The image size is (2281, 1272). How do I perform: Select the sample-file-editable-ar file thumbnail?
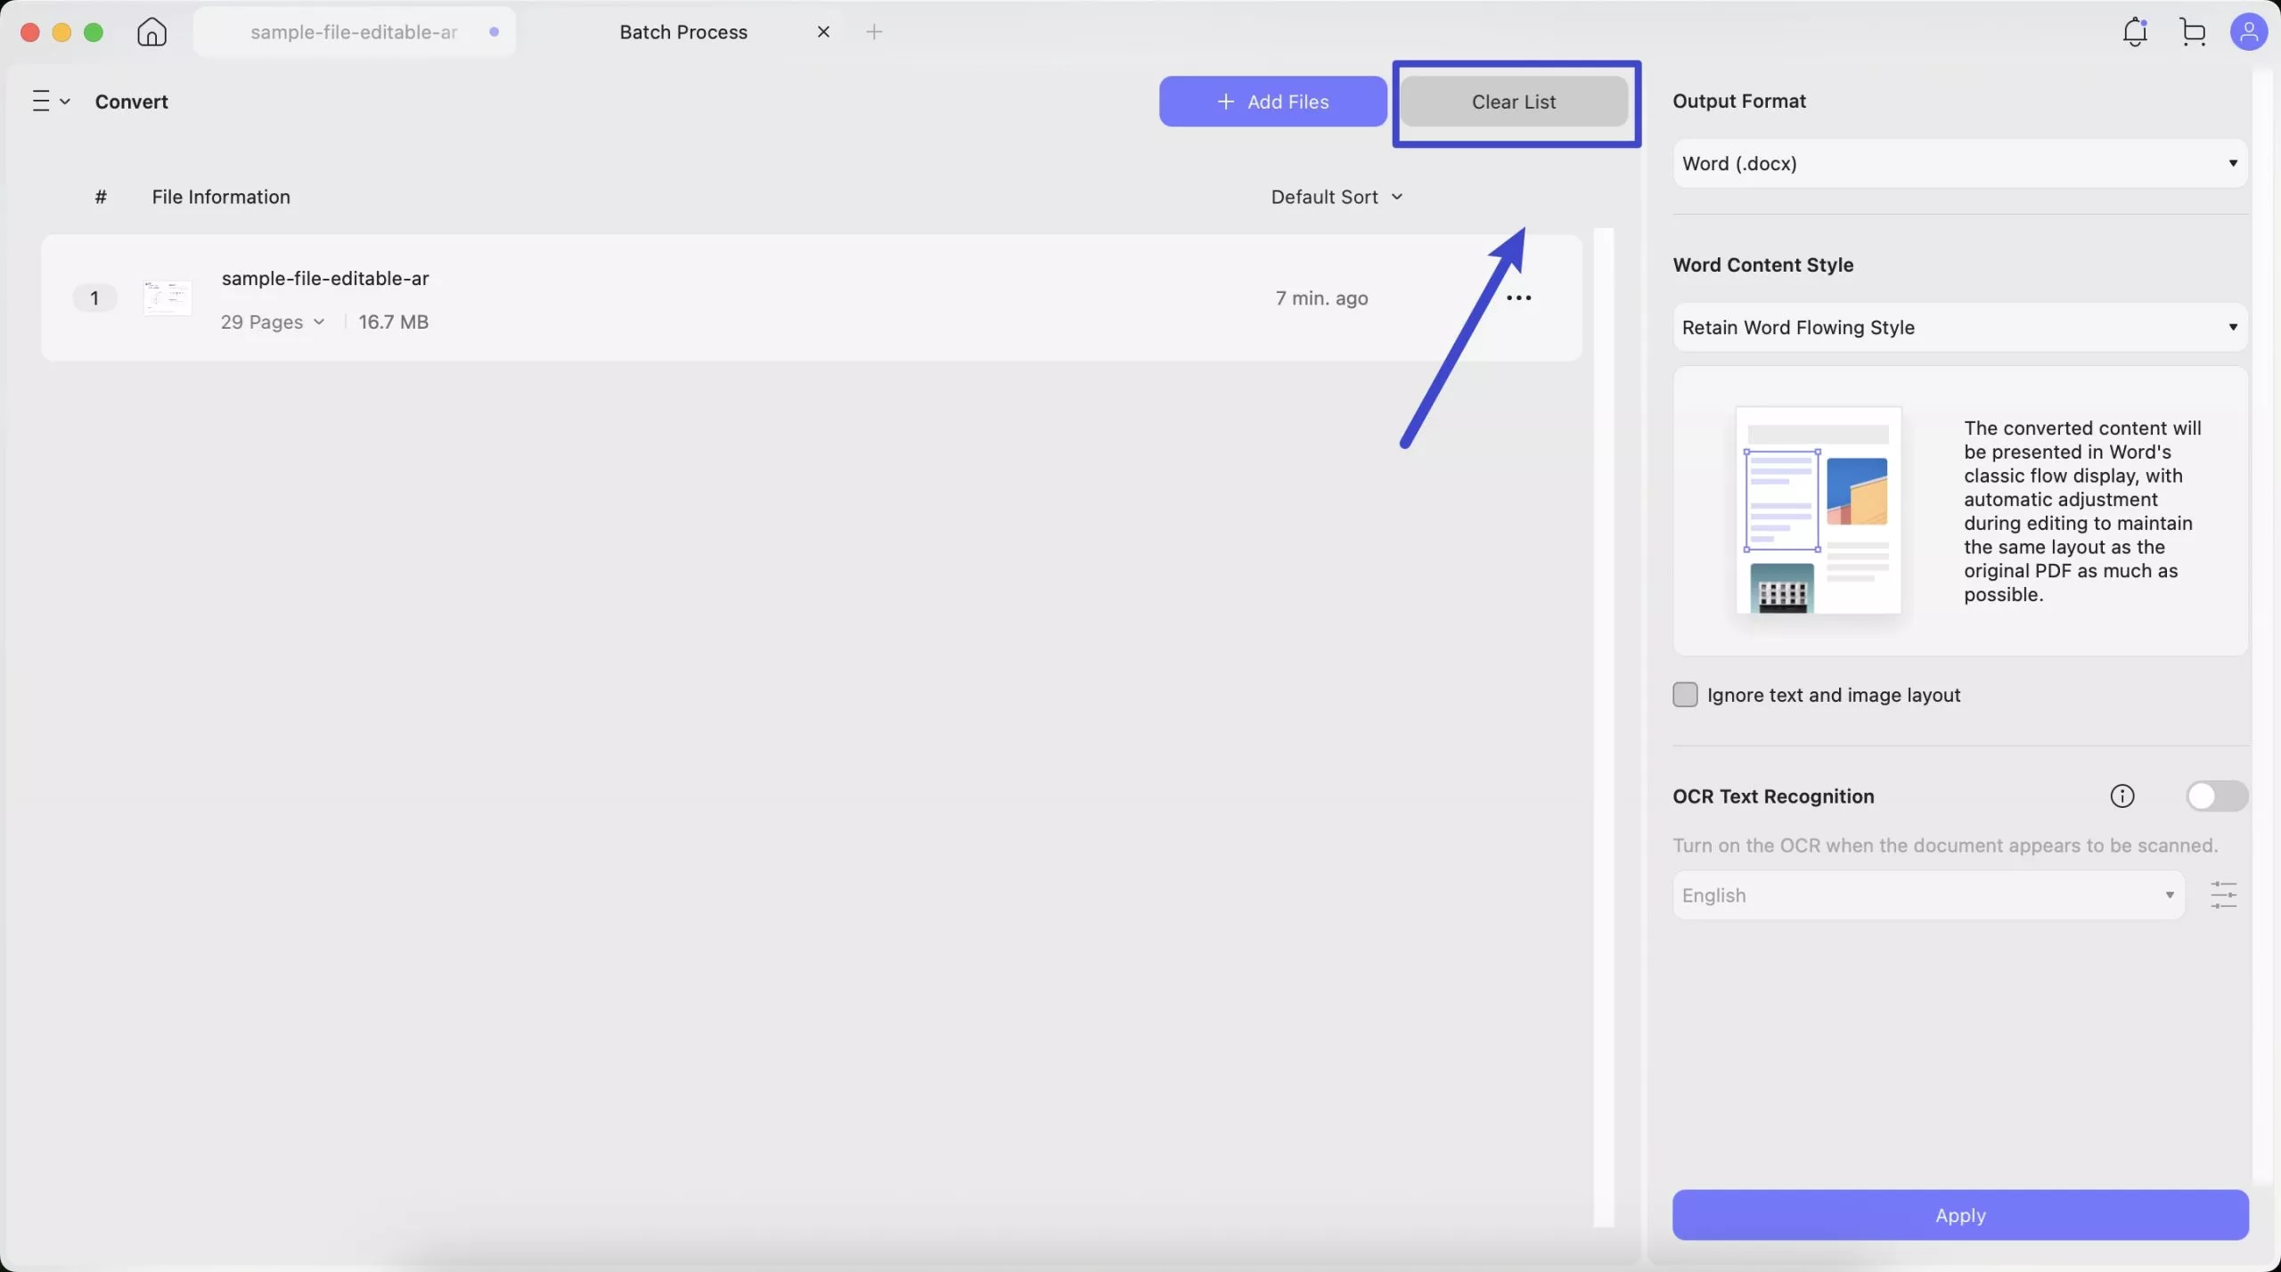click(168, 298)
